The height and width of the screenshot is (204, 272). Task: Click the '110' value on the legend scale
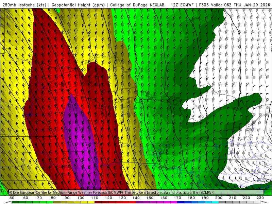coord(95,198)
